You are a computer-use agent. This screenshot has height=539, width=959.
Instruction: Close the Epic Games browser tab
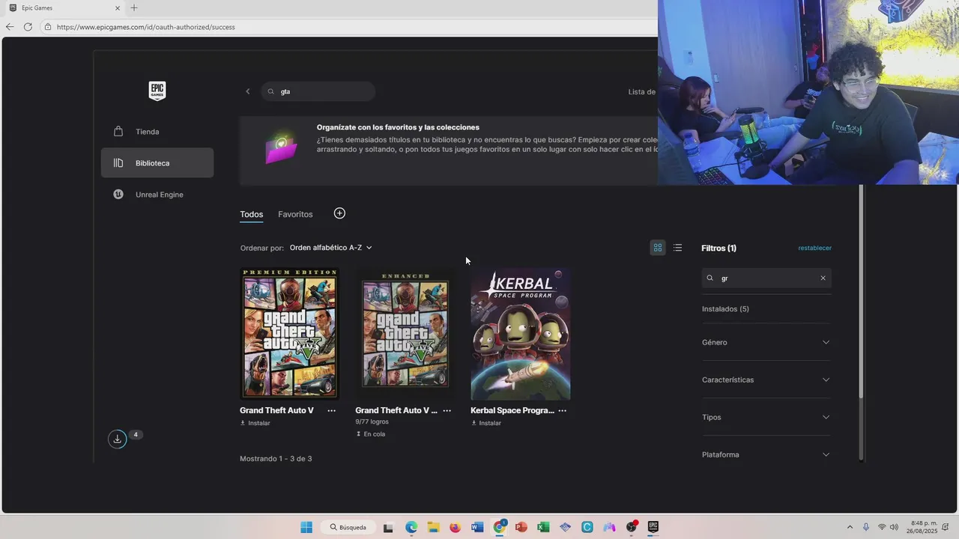(x=117, y=8)
